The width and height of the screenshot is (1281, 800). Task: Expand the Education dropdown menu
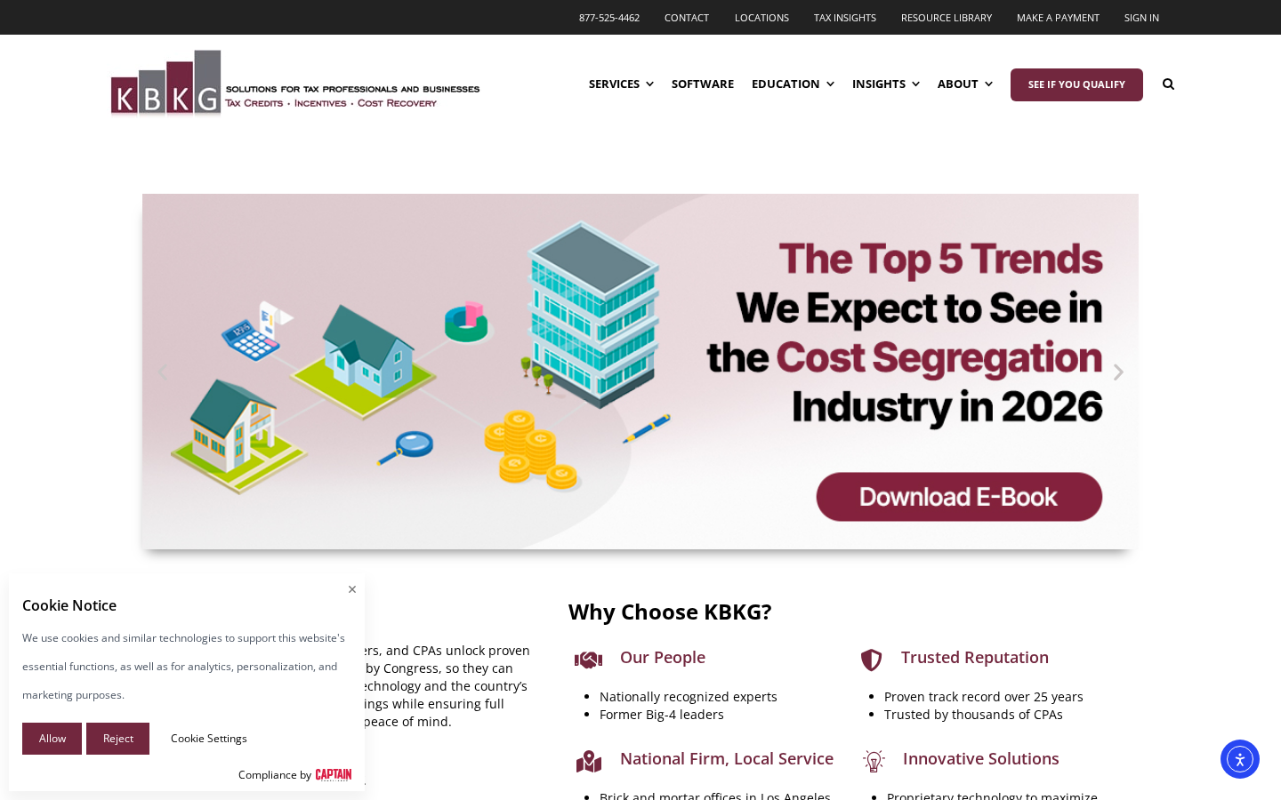(793, 84)
